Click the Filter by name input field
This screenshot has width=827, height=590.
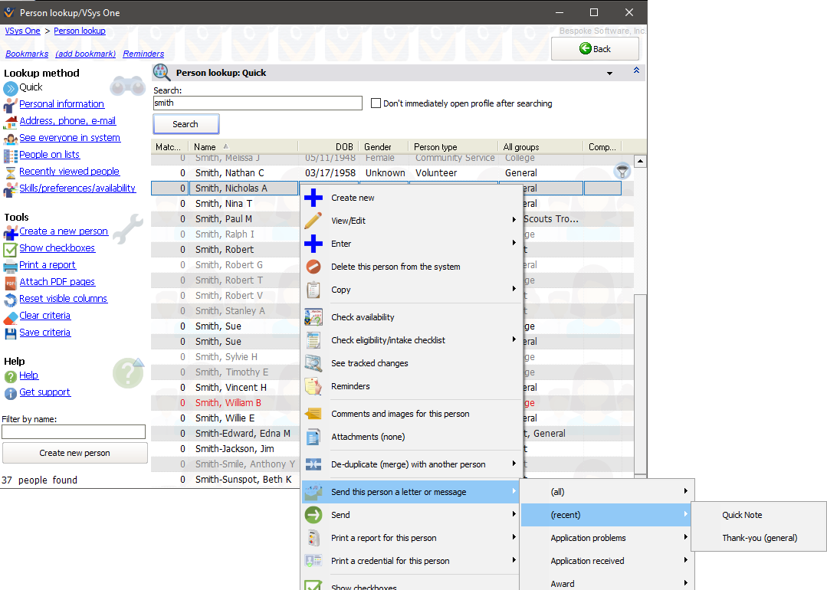tap(74, 432)
